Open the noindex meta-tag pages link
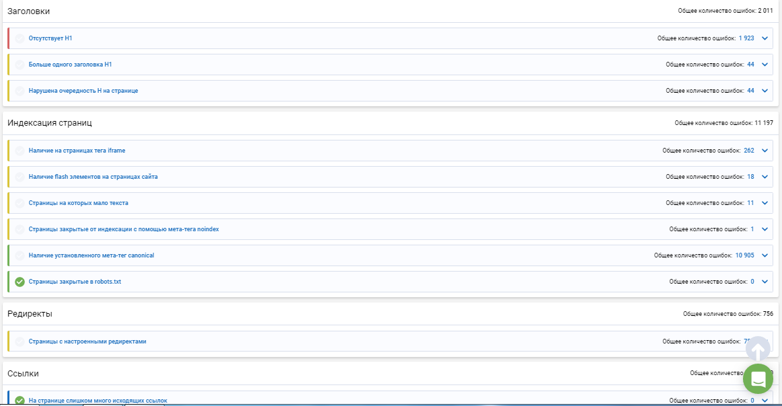782x406 pixels. [124, 229]
